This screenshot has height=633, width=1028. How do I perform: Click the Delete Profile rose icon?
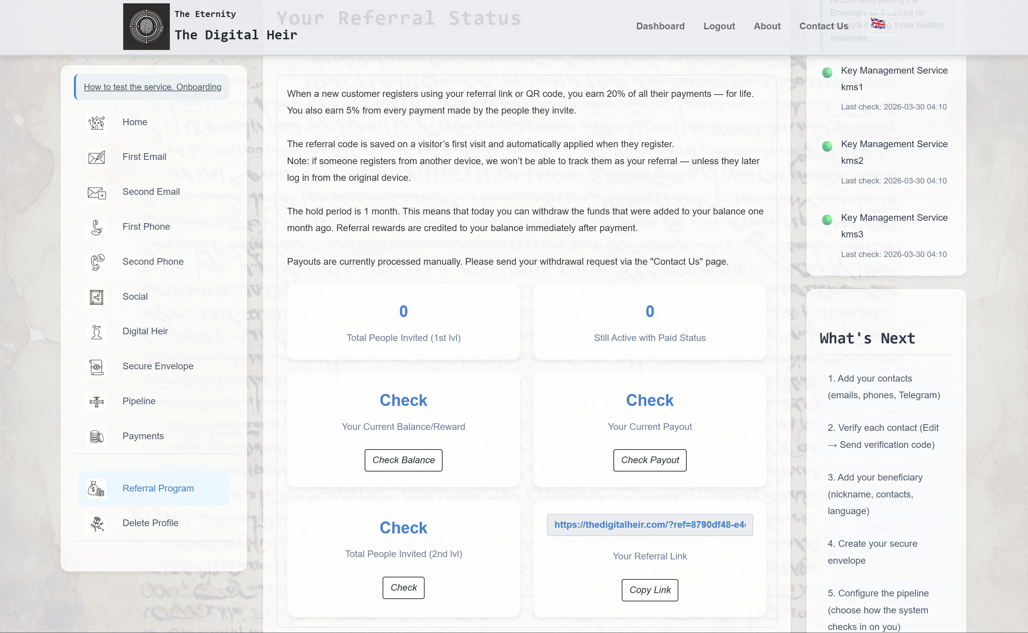click(x=97, y=523)
